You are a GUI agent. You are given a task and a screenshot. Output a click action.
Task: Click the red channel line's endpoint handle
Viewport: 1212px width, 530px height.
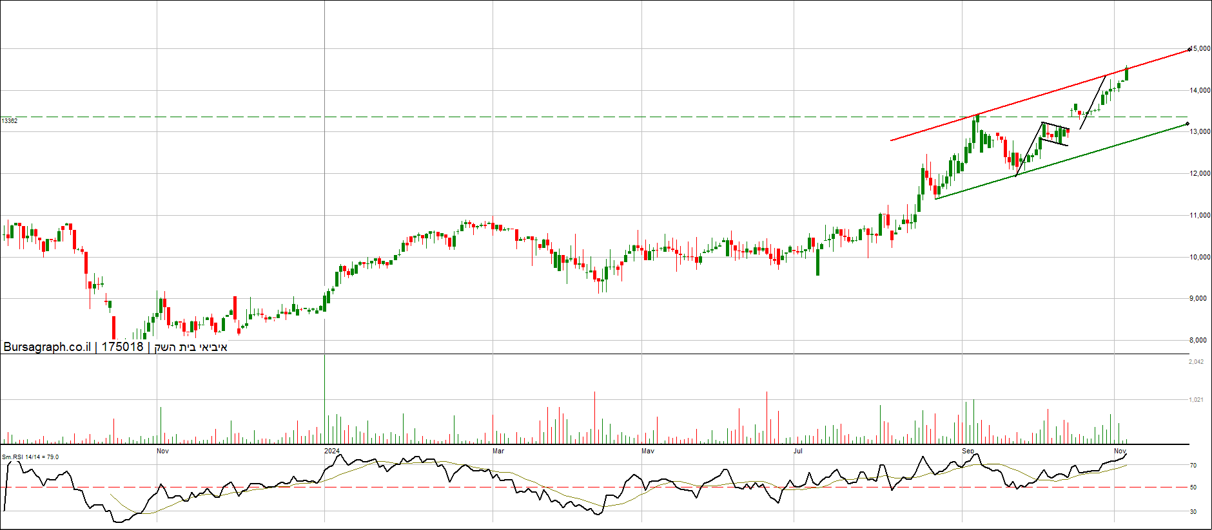[1189, 49]
